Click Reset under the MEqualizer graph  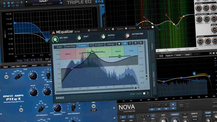point(132,94)
